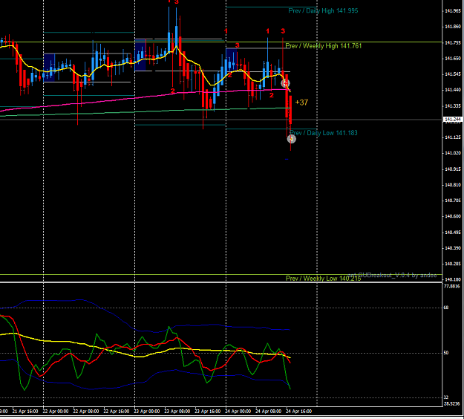Click 141.965 on the price scale
The height and width of the screenshot is (419, 464).
point(453,11)
